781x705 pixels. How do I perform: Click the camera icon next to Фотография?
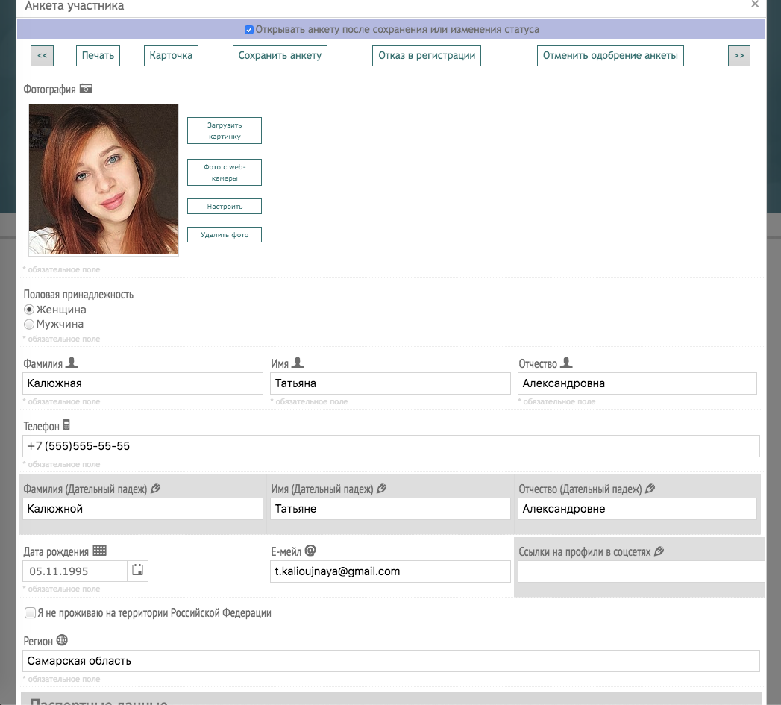pyautogui.click(x=86, y=89)
